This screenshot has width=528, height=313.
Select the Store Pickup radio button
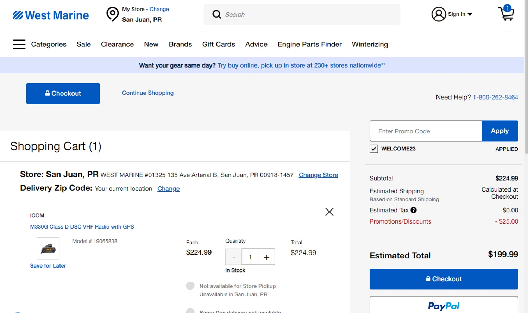pyautogui.click(x=190, y=286)
